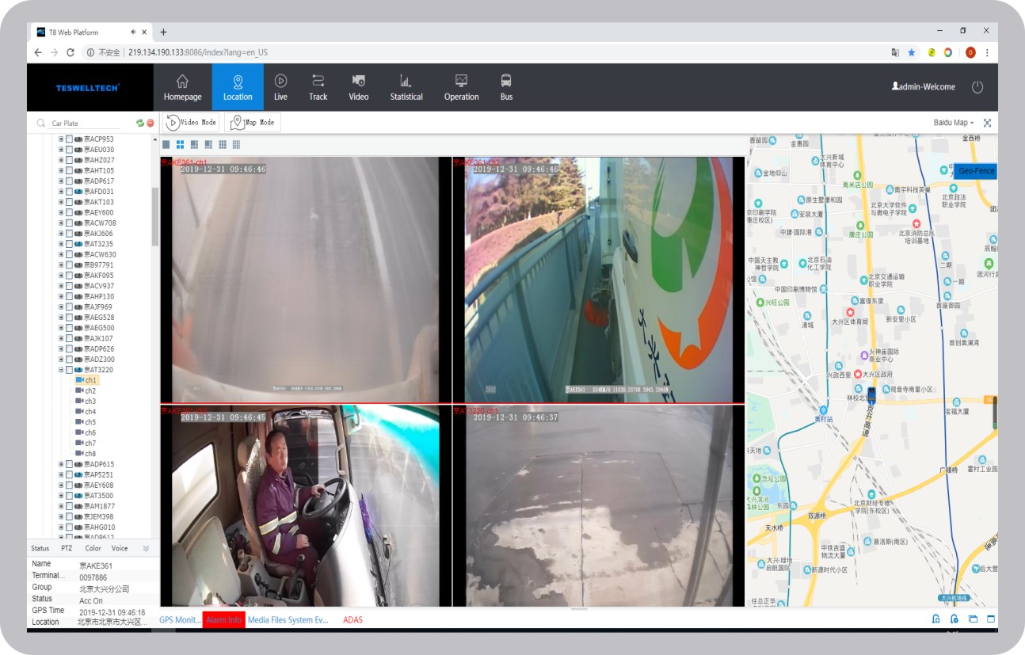Open the Baidu Map dropdown
This screenshot has width=1025, height=655.
point(954,123)
